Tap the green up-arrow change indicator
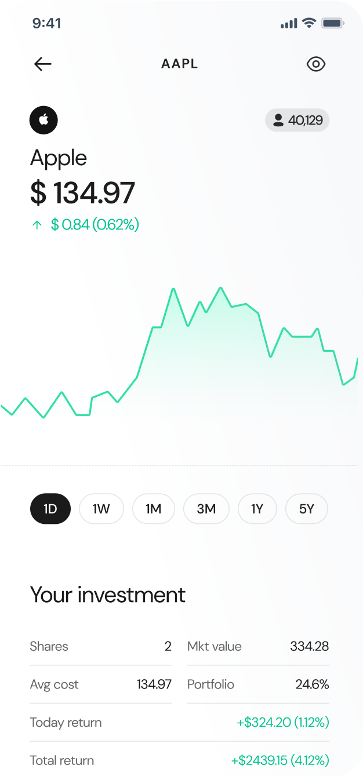 (37, 225)
